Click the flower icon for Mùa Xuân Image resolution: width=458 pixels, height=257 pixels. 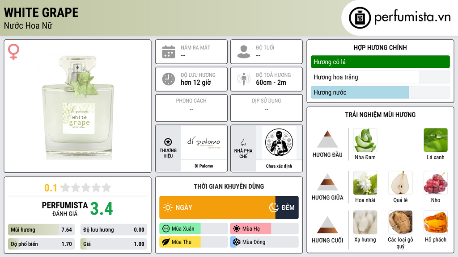166,229
